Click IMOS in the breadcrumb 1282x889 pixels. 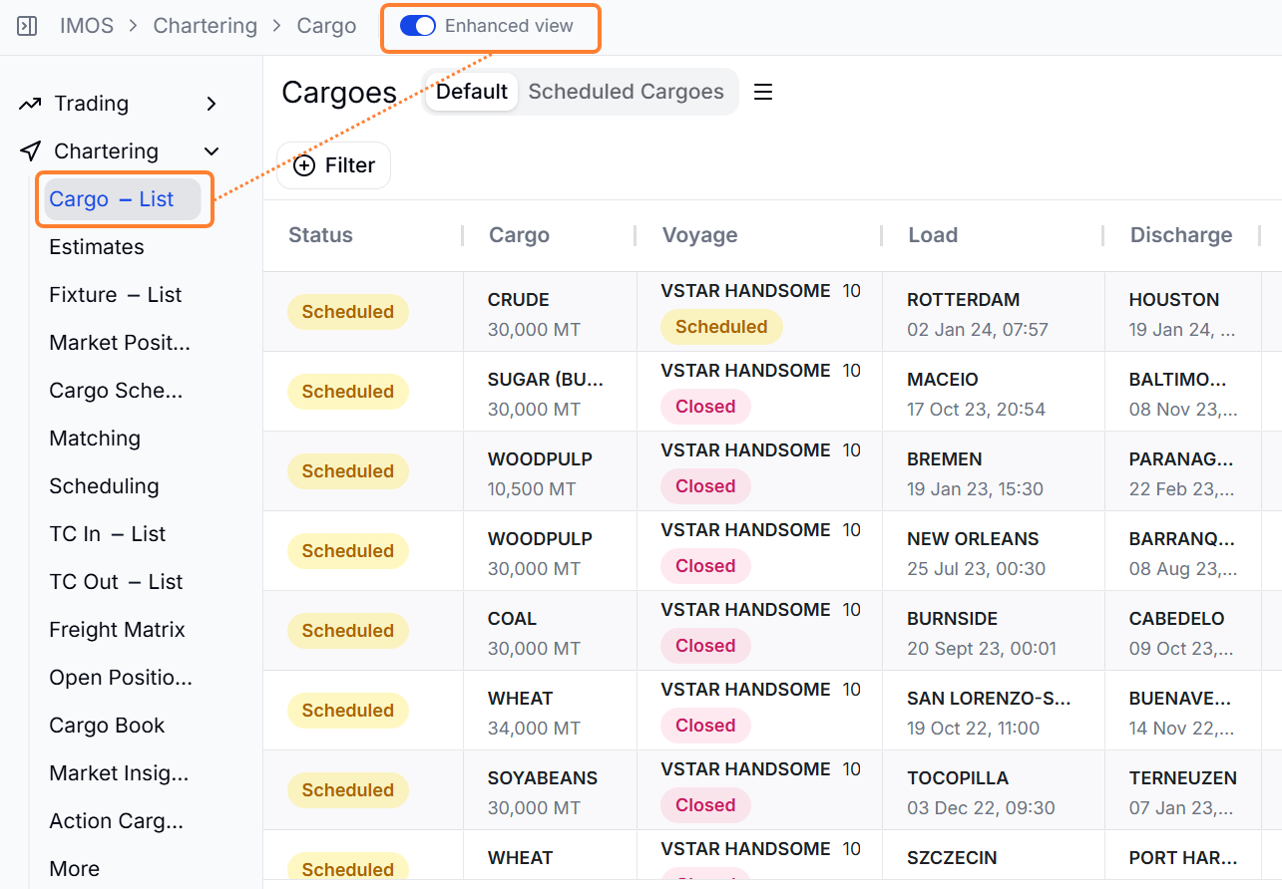coord(86,26)
